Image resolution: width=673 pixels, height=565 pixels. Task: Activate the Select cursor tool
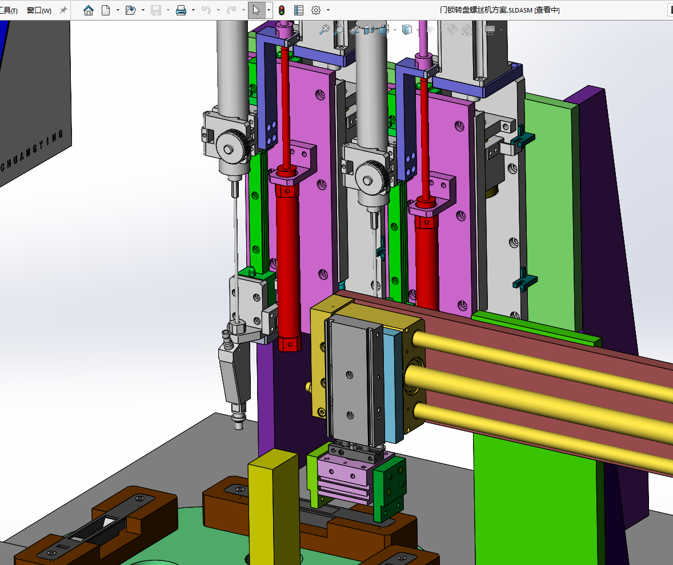[257, 10]
